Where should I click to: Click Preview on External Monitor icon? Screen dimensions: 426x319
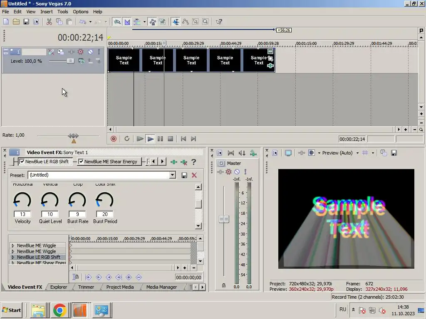click(x=288, y=153)
